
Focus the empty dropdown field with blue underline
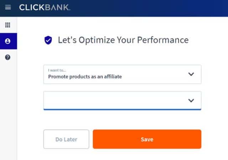pyautogui.click(x=122, y=101)
